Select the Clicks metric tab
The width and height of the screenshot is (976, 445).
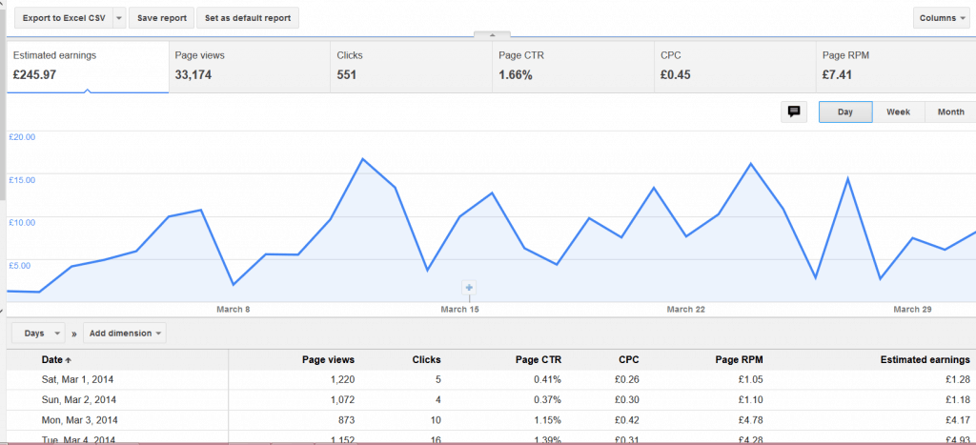(x=412, y=68)
